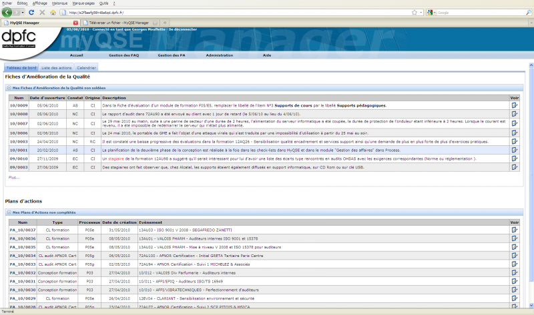Click the search magnifier icon
The width and height of the screenshot is (534, 315).
coord(528,13)
